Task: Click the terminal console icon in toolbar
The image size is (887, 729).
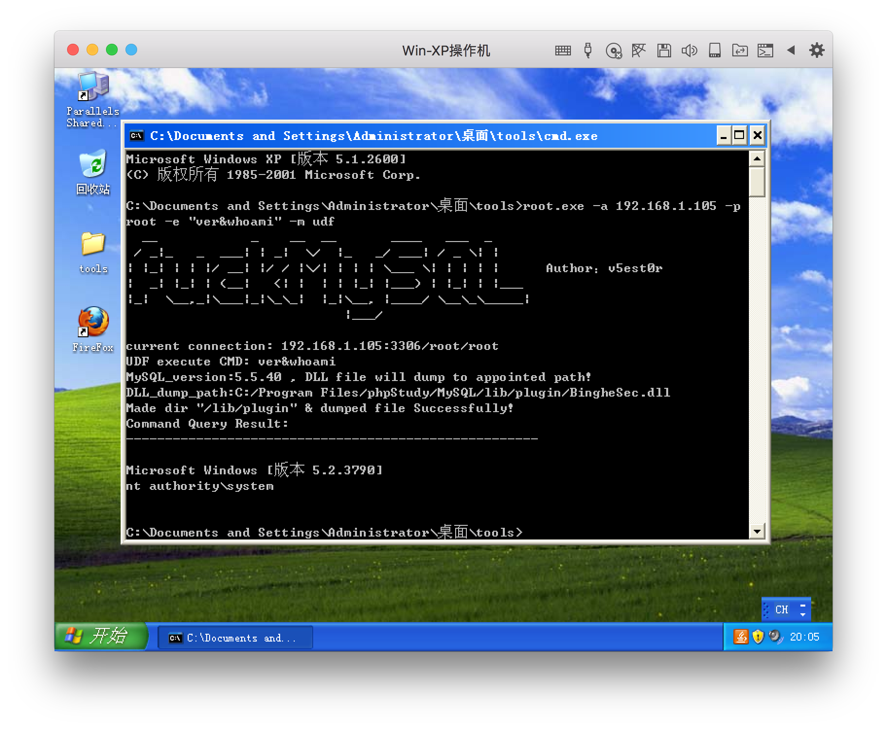Action: (765, 51)
